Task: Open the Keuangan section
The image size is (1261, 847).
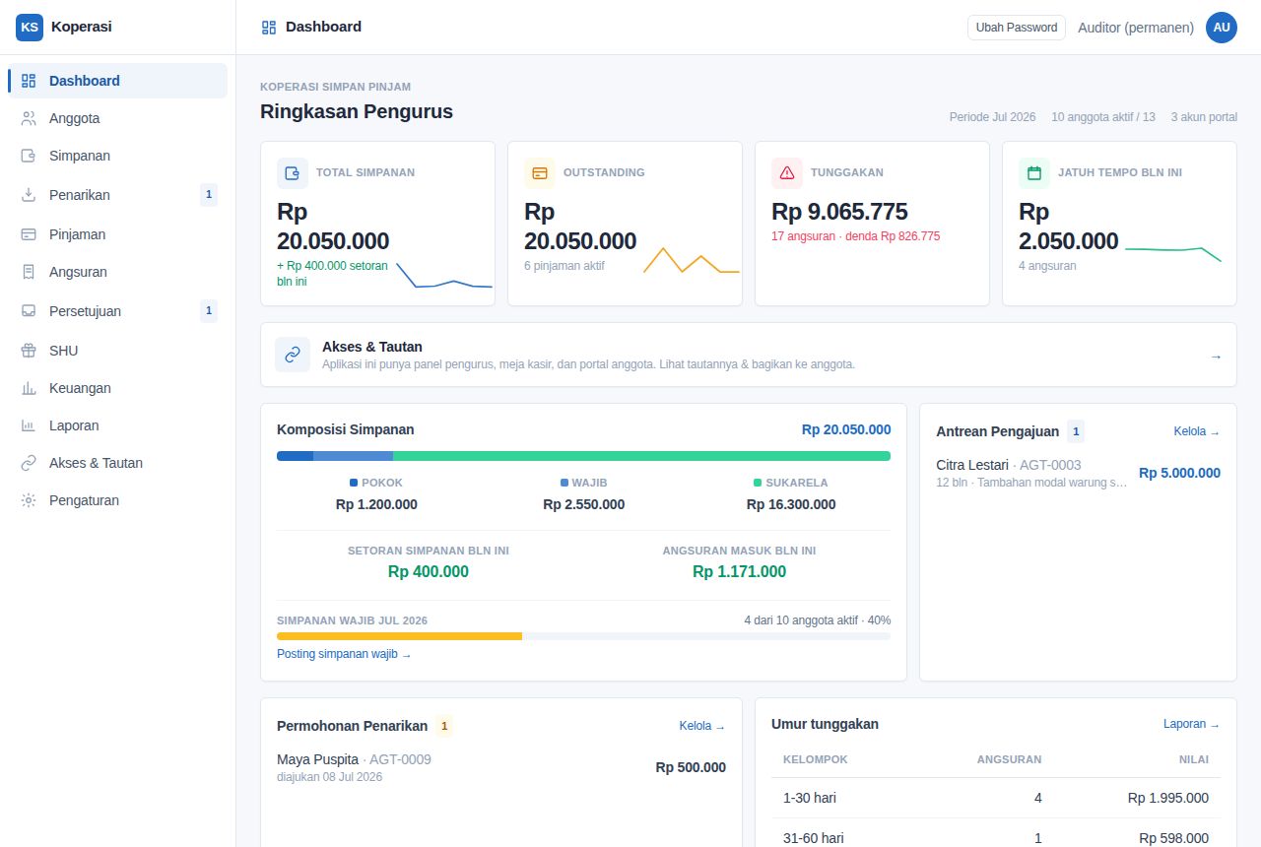Action: [118, 388]
